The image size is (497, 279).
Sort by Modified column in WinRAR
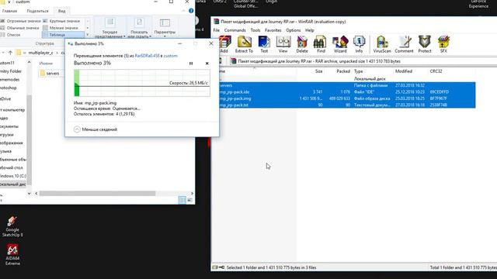[404, 71]
